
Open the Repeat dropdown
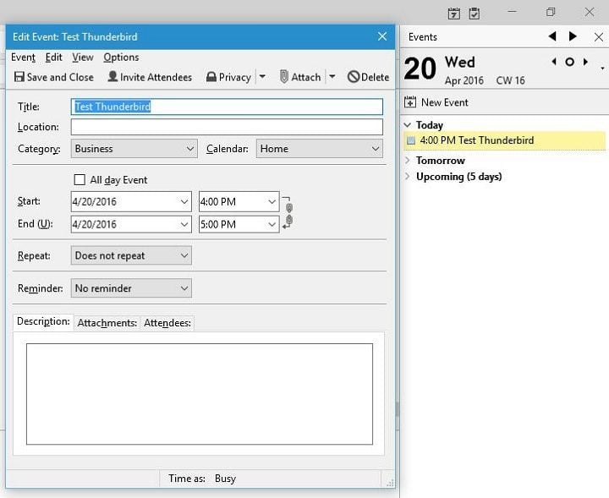131,255
